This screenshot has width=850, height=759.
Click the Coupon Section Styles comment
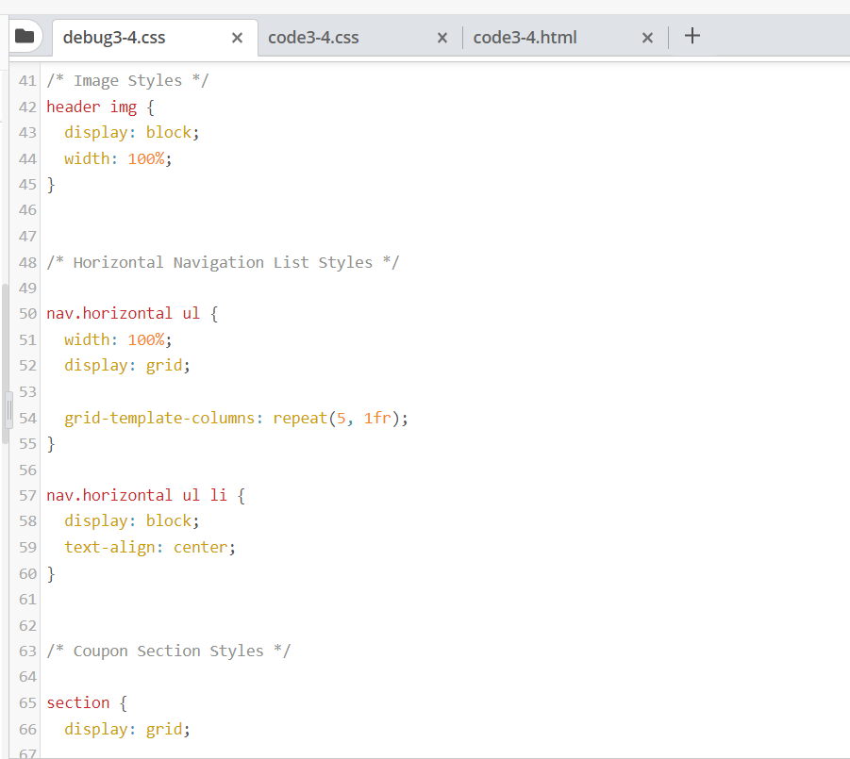pos(170,651)
